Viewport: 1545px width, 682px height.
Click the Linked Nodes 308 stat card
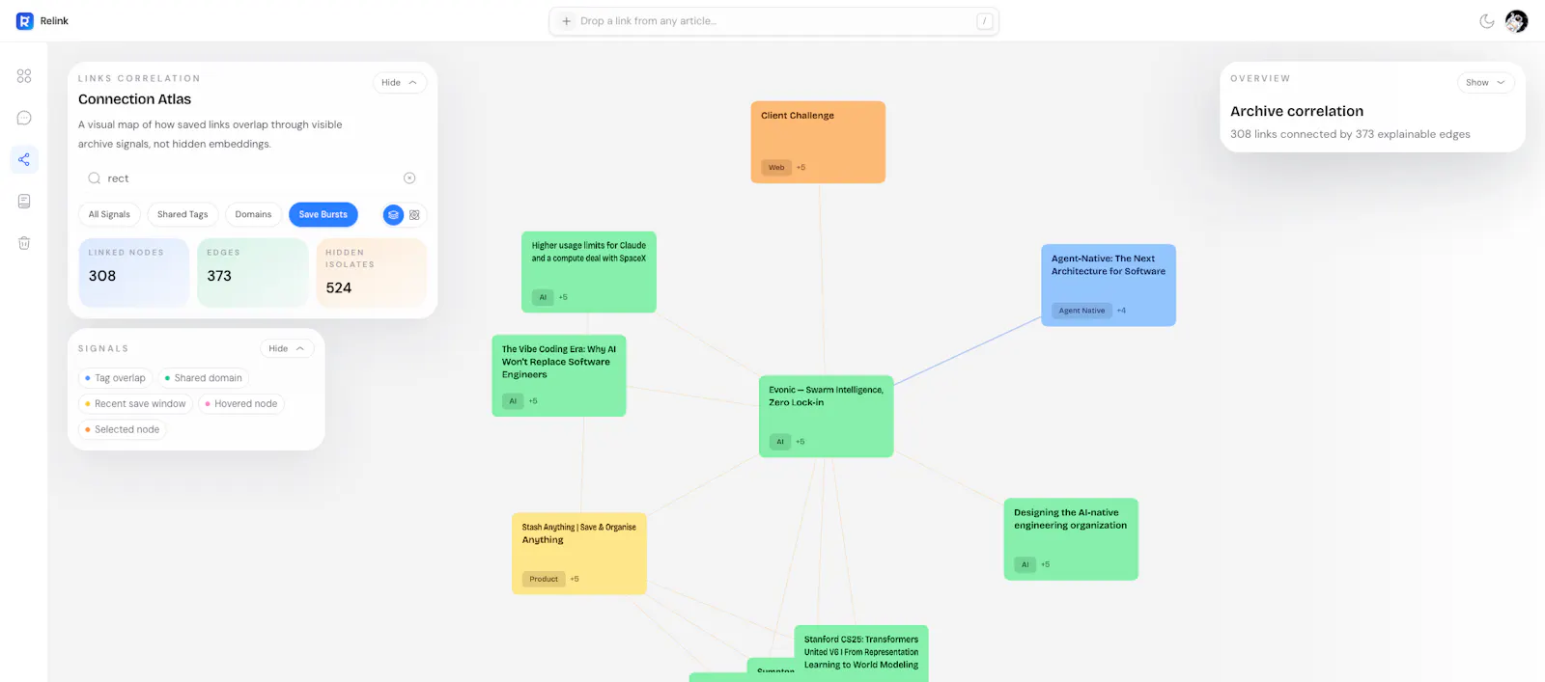(134, 273)
